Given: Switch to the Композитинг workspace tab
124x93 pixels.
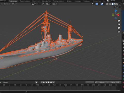Looking at the screenshot, I should pos(97,1).
